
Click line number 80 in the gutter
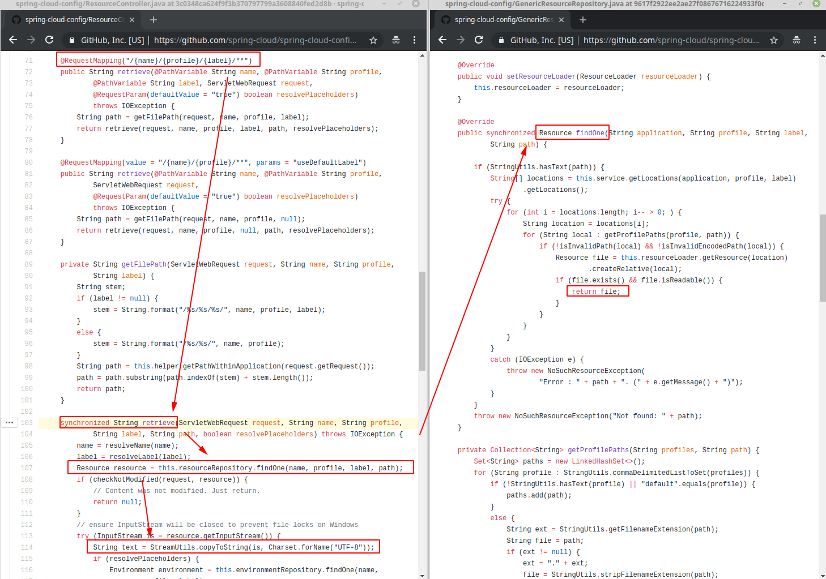coord(29,162)
